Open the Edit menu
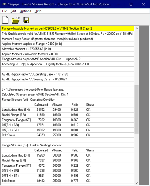The height and width of the screenshot is (186, 150). coord(13,11)
